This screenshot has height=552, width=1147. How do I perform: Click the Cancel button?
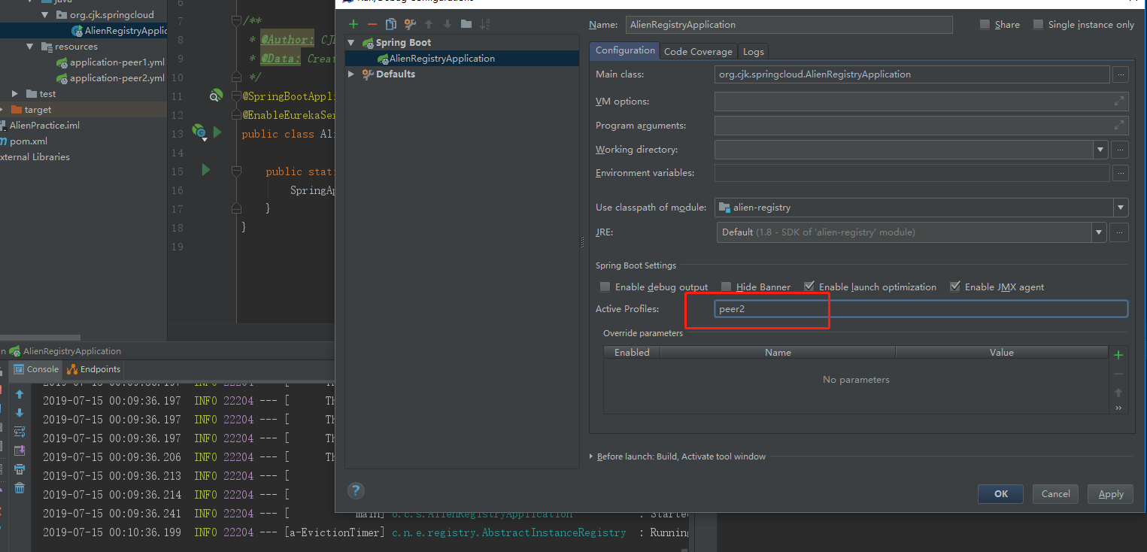pos(1055,494)
